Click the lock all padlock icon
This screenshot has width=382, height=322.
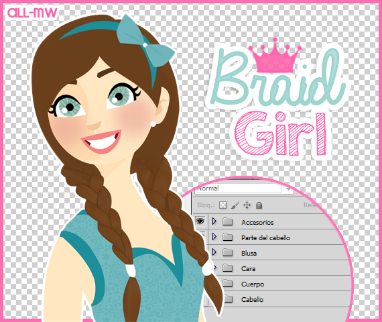point(259,205)
